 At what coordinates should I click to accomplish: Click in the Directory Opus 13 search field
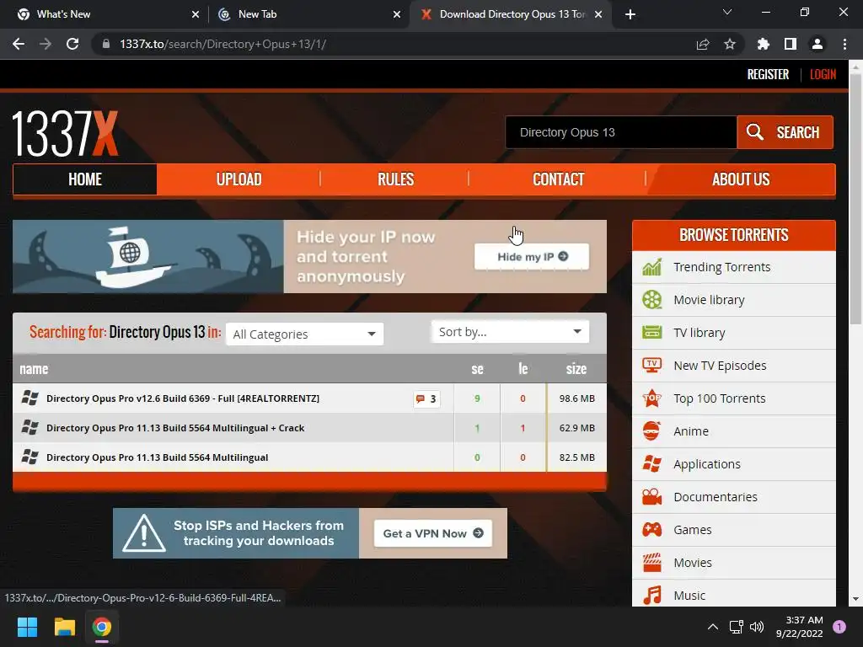coord(621,132)
